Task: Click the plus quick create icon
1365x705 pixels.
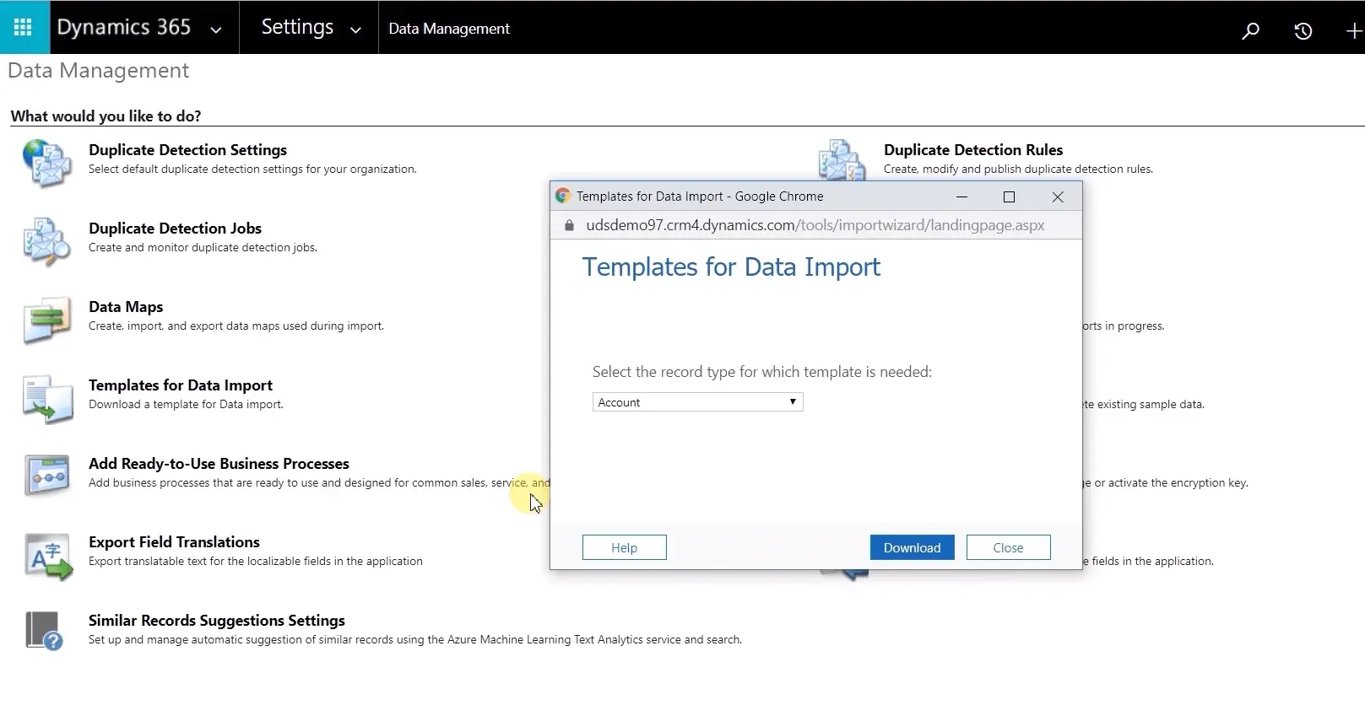Action: point(1353,31)
